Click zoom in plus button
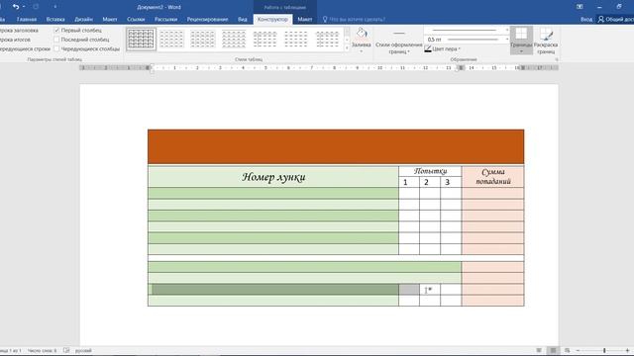This screenshot has height=356, width=634. pyautogui.click(x=627, y=350)
